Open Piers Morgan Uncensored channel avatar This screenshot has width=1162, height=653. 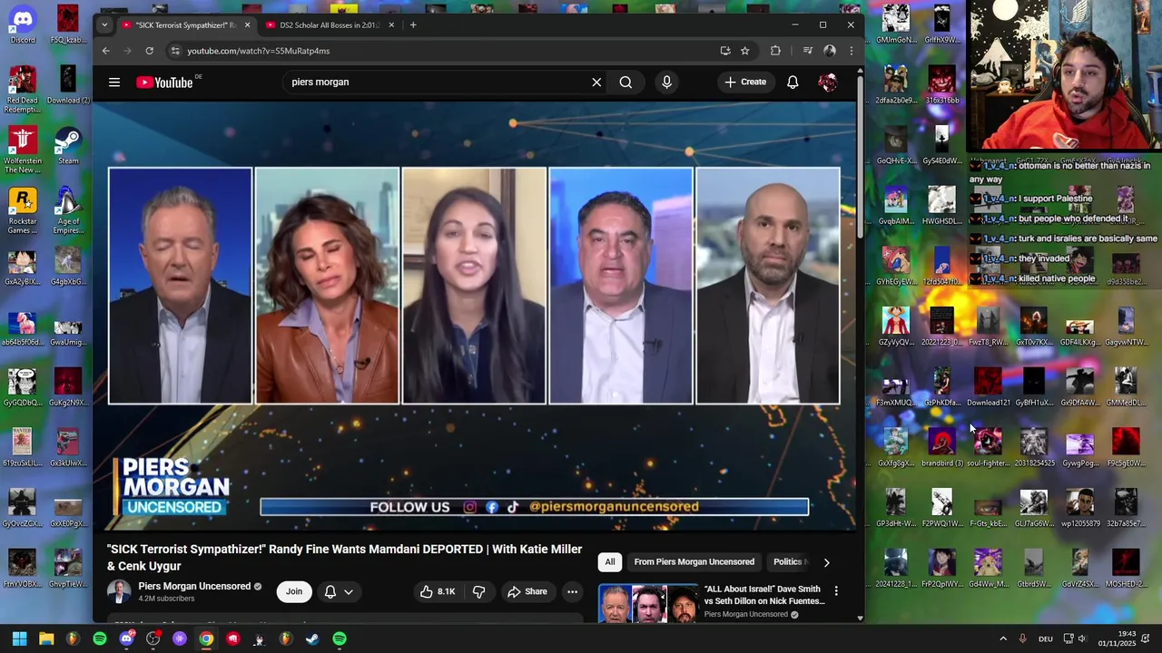[x=119, y=592]
